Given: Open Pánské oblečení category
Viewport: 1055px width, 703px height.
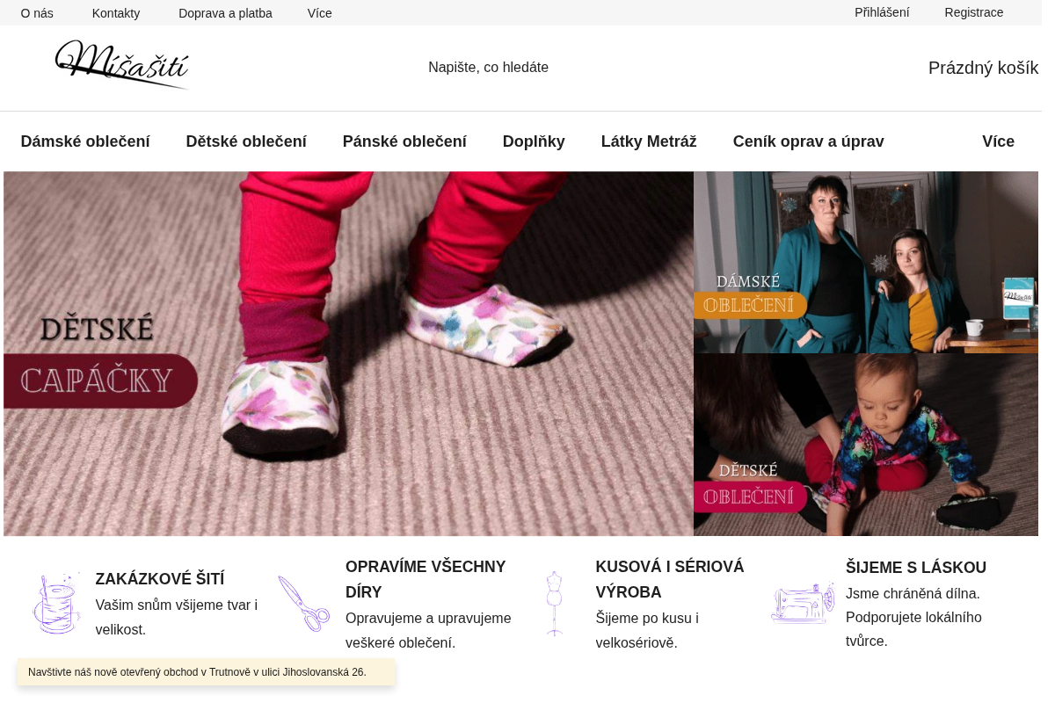Looking at the screenshot, I should (x=404, y=141).
